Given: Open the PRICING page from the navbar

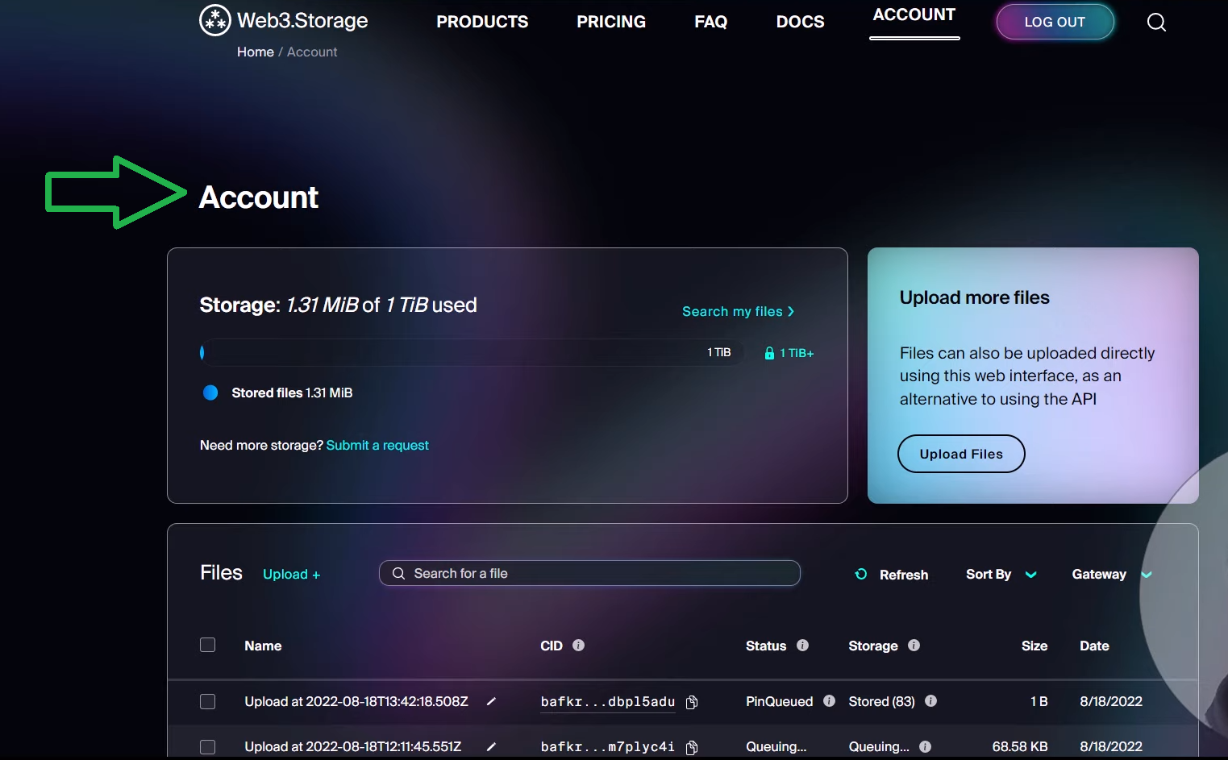Looking at the screenshot, I should pos(610,22).
